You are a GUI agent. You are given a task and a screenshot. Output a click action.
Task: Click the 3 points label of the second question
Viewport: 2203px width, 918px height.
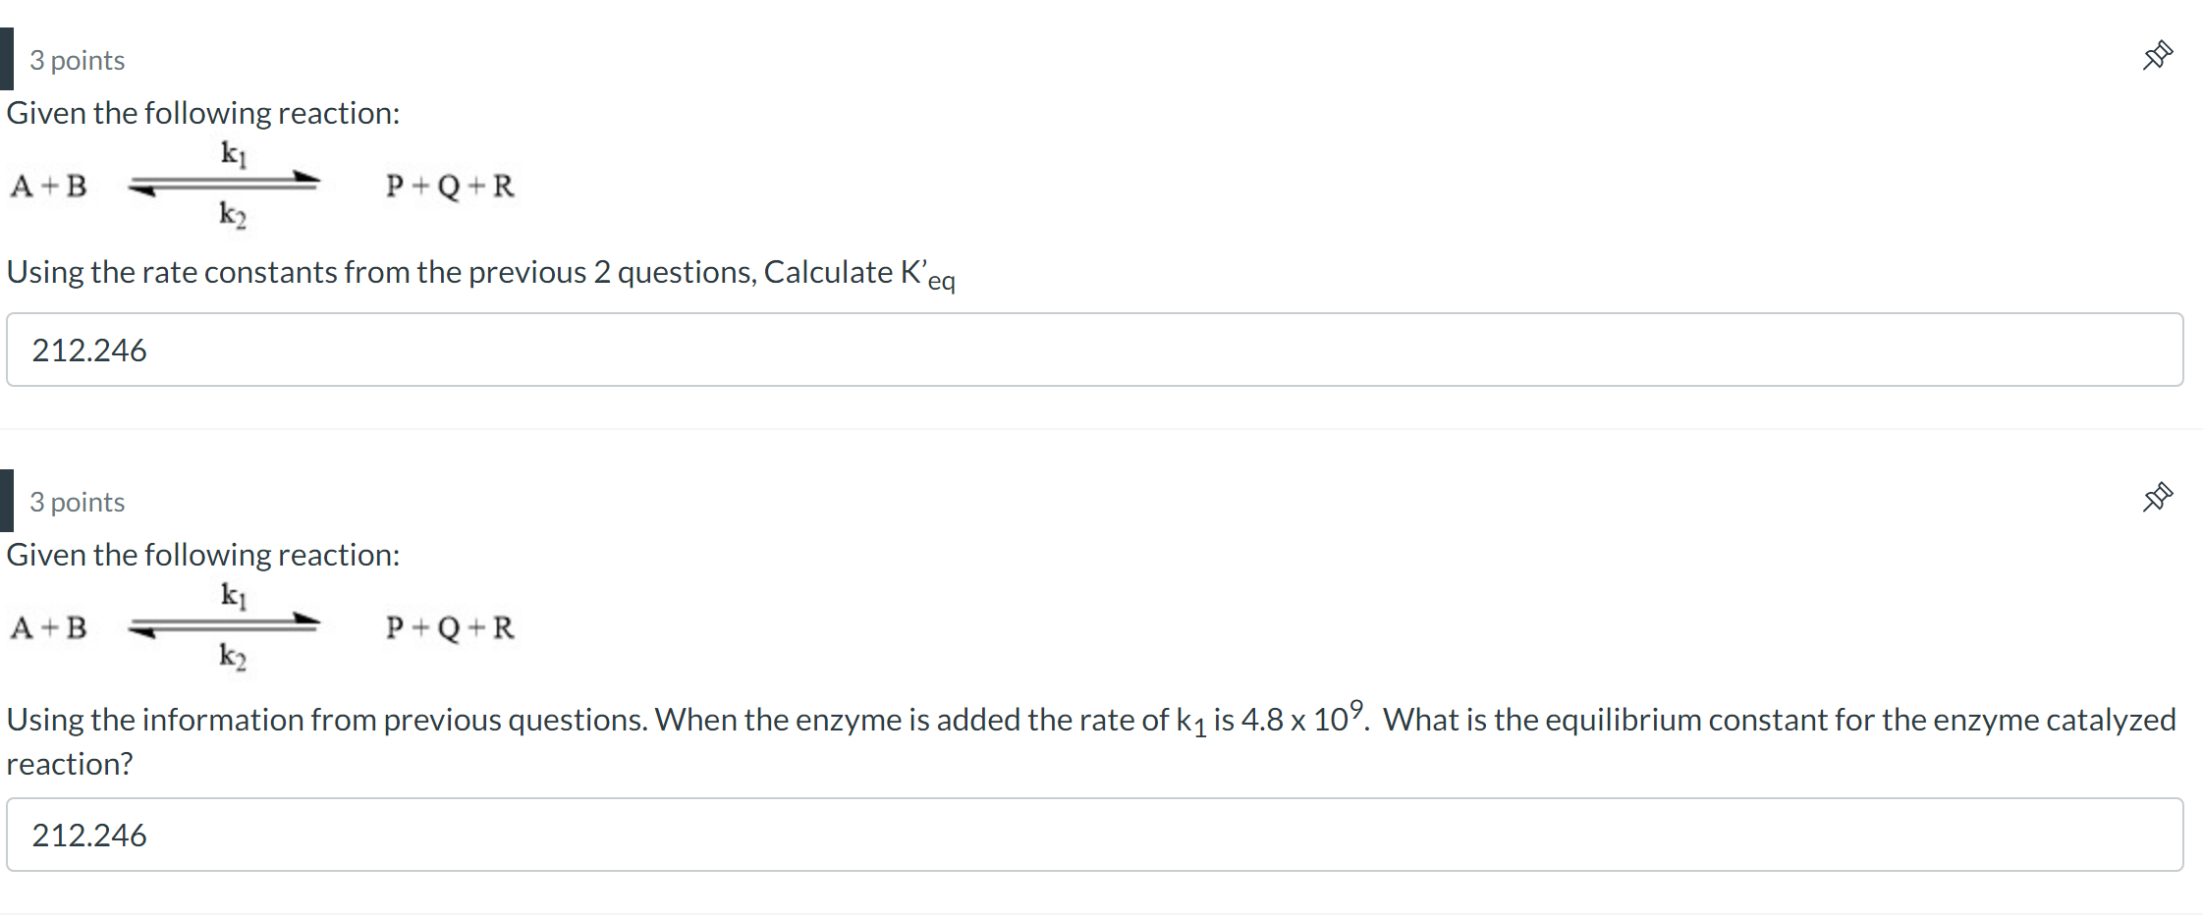click(x=76, y=502)
